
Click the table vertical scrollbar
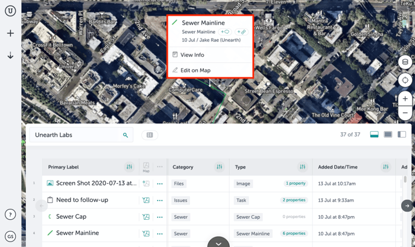point(405,179)
